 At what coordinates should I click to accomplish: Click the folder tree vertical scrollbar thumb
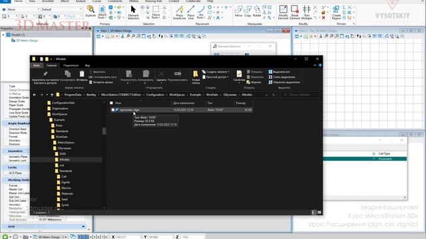104,131
